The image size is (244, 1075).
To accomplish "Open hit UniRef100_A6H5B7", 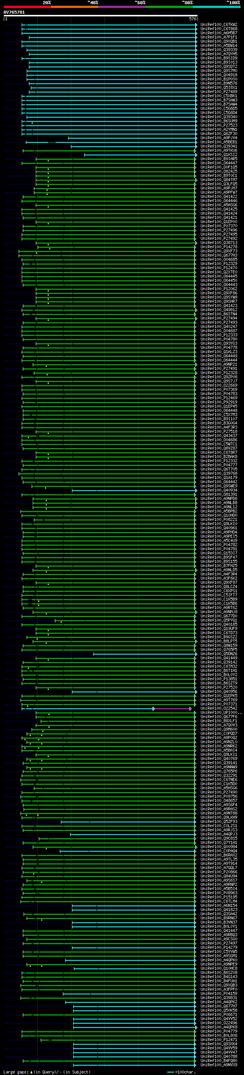I will 219,33.
